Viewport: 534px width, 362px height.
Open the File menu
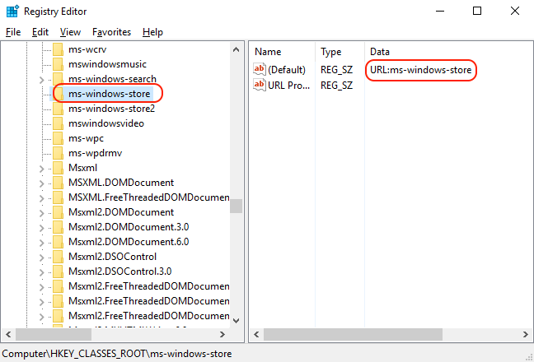tap(13, 32)
